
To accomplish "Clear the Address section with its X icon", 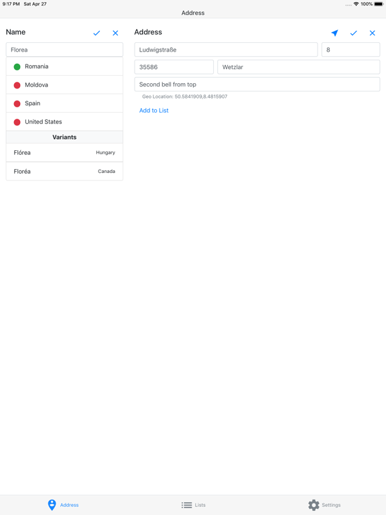I will pos(372,33).
